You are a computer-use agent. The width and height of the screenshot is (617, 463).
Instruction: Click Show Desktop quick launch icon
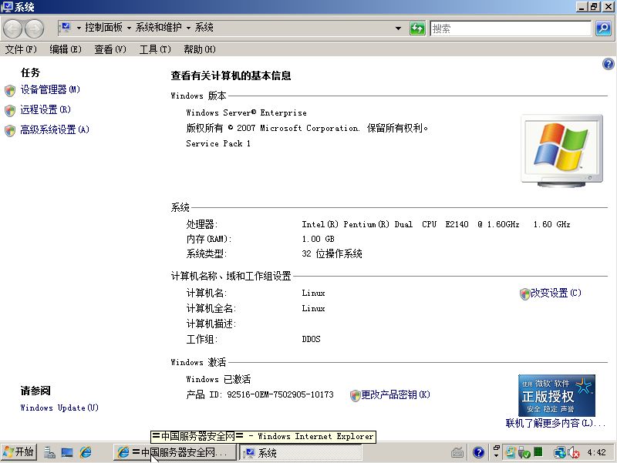point(67,452)
